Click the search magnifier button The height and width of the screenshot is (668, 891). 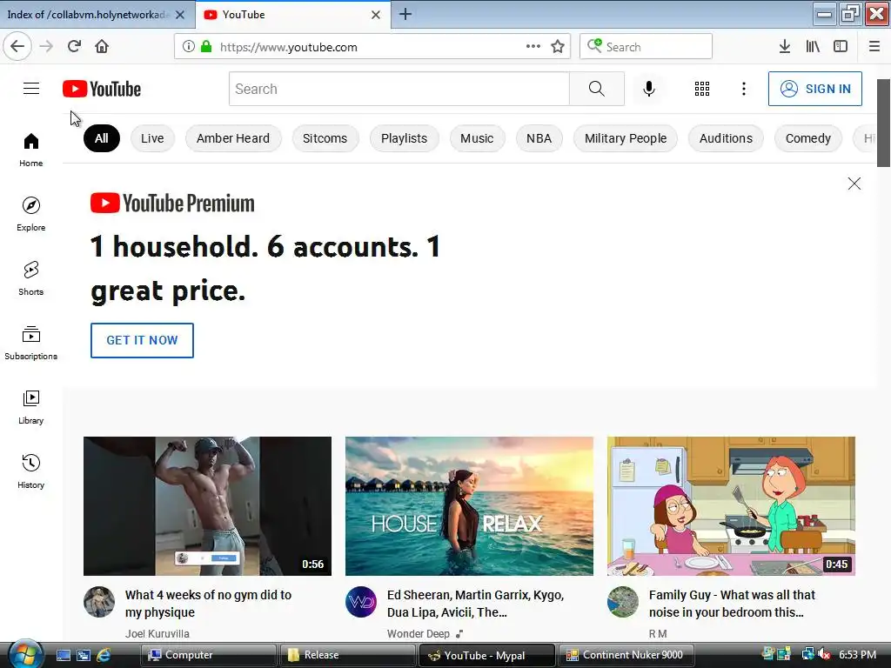coord(597,89)
